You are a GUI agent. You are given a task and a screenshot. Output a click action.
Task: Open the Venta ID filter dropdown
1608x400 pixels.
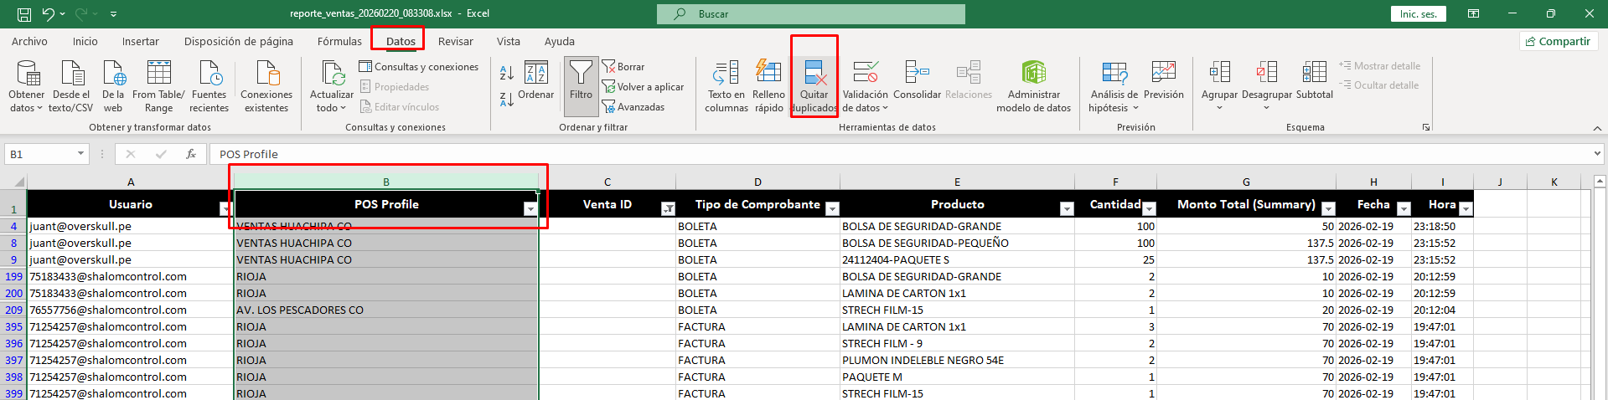pos(668,209)
